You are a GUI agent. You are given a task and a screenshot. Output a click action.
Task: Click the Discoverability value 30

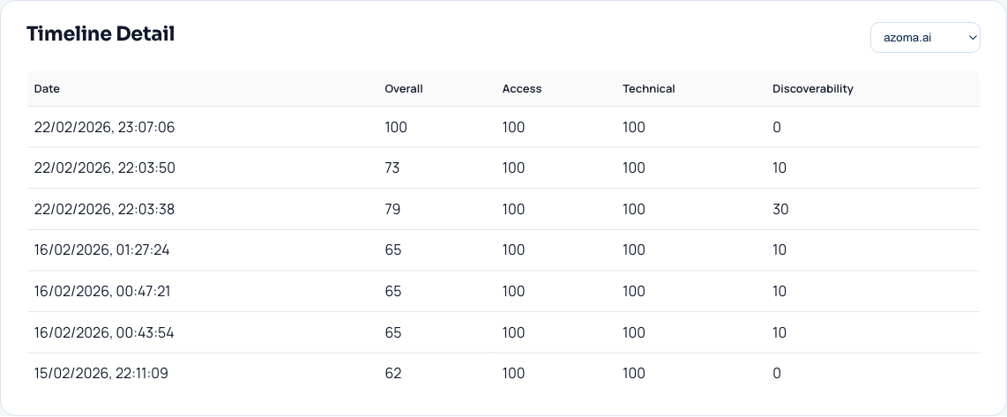pos(780,210)
